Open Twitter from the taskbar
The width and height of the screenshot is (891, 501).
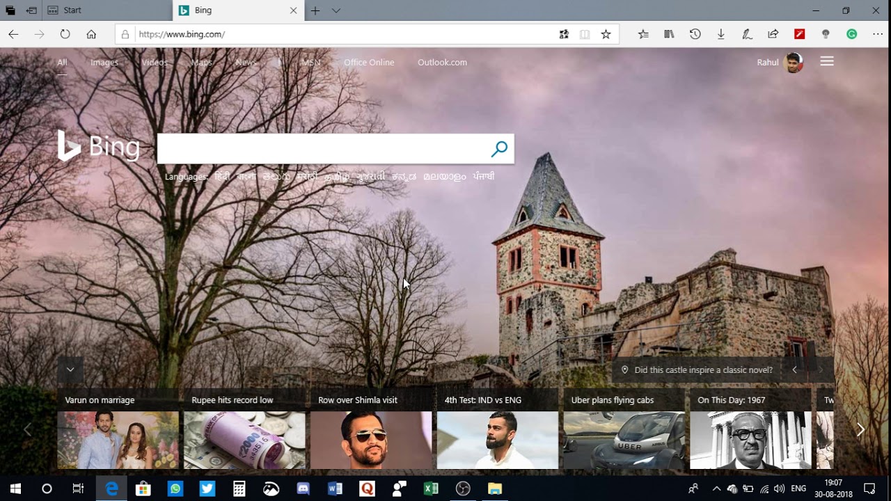(x=207, y=488)
